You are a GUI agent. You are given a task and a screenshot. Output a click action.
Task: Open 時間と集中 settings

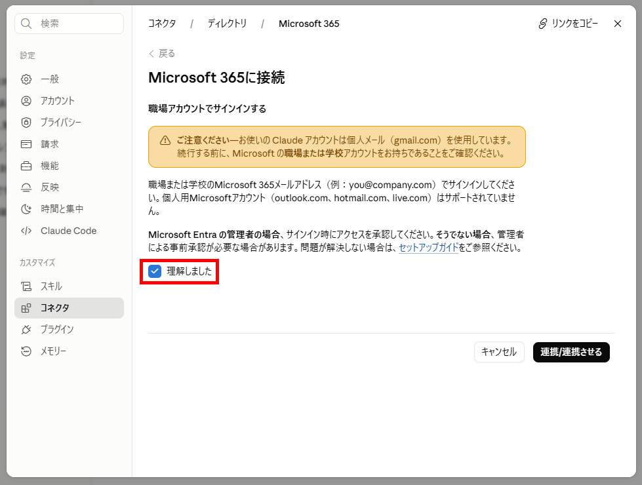click(x=70, y=209)
